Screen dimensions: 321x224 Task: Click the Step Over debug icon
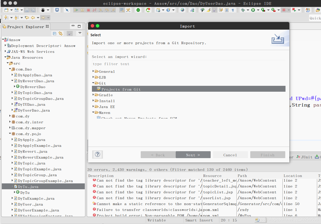106,10
